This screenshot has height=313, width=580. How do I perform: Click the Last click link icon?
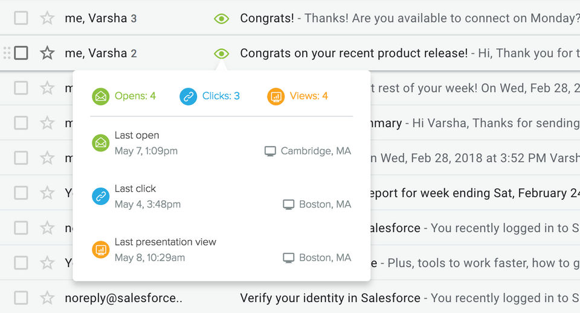(x=100, y=196)
